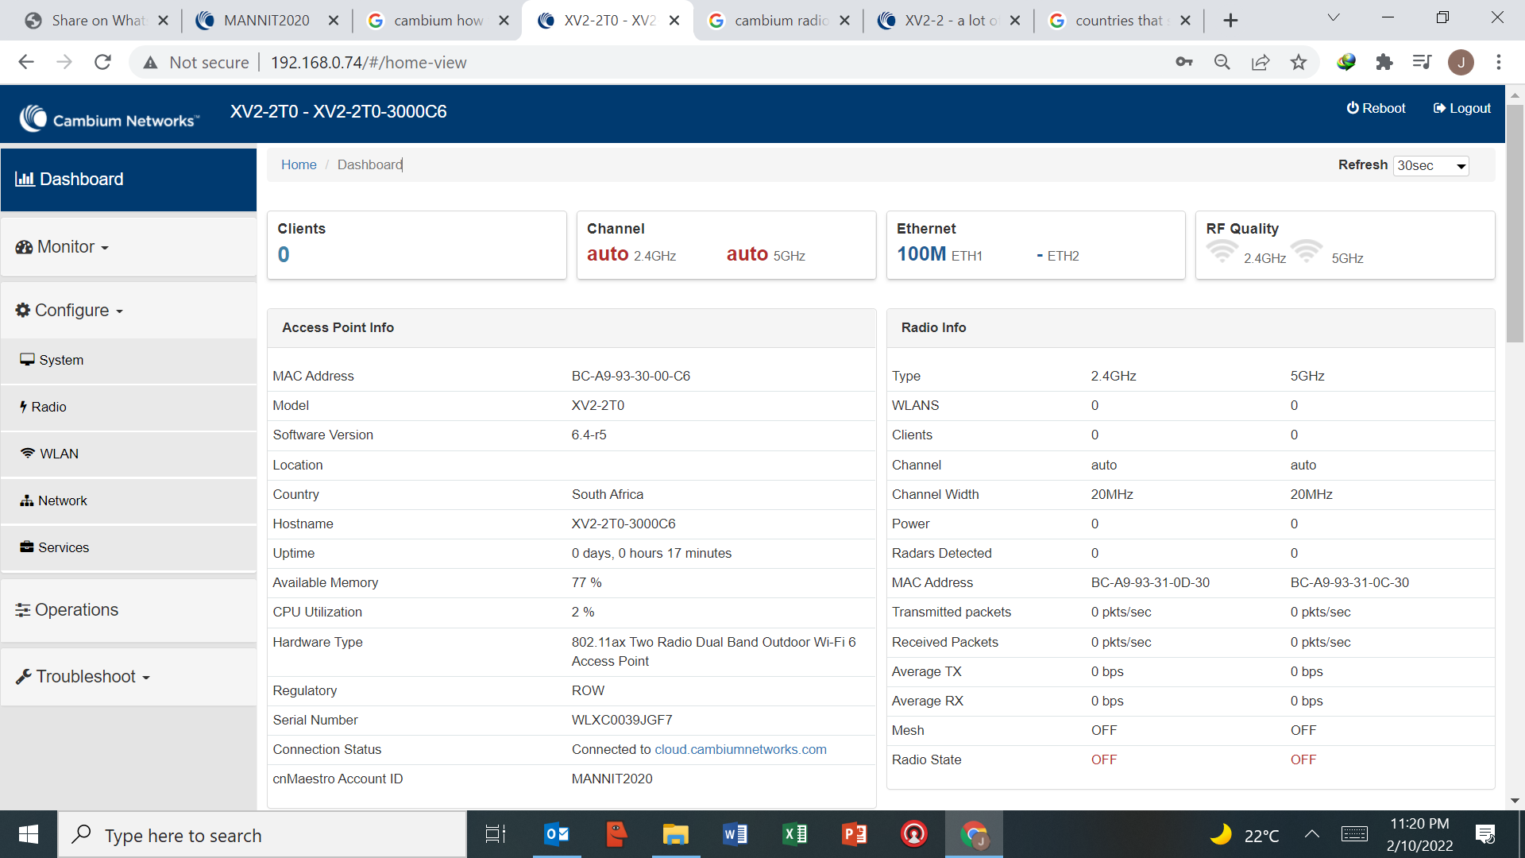Click the Home breadcrumb link
The image size is (1525, 858).
(299, 164)
